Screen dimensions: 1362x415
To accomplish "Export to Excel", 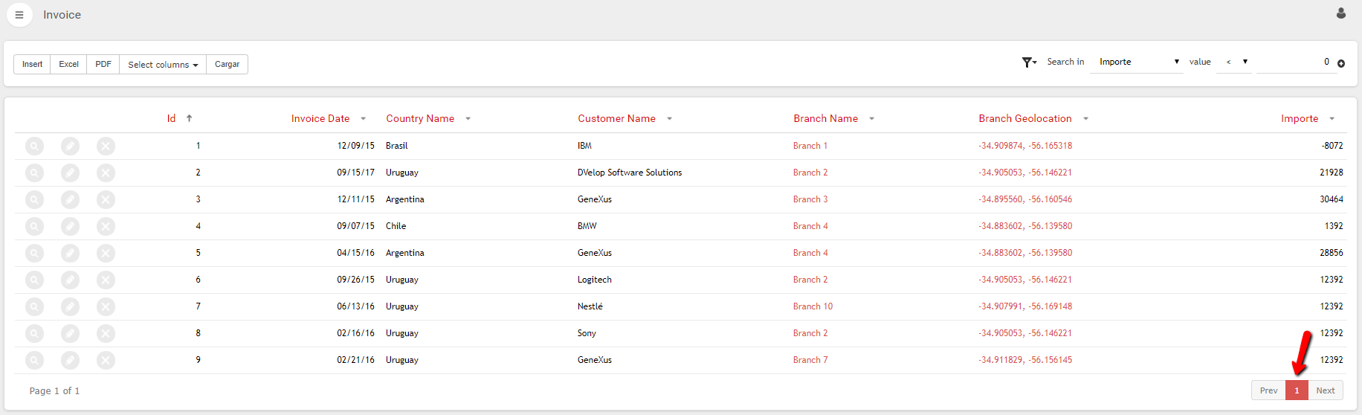I will coord(69,65).
